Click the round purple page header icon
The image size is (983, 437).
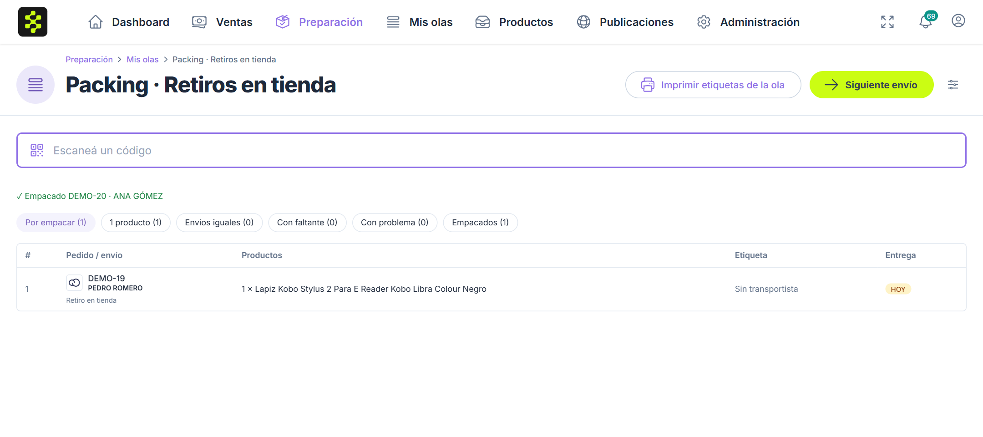tap(35, 85)
